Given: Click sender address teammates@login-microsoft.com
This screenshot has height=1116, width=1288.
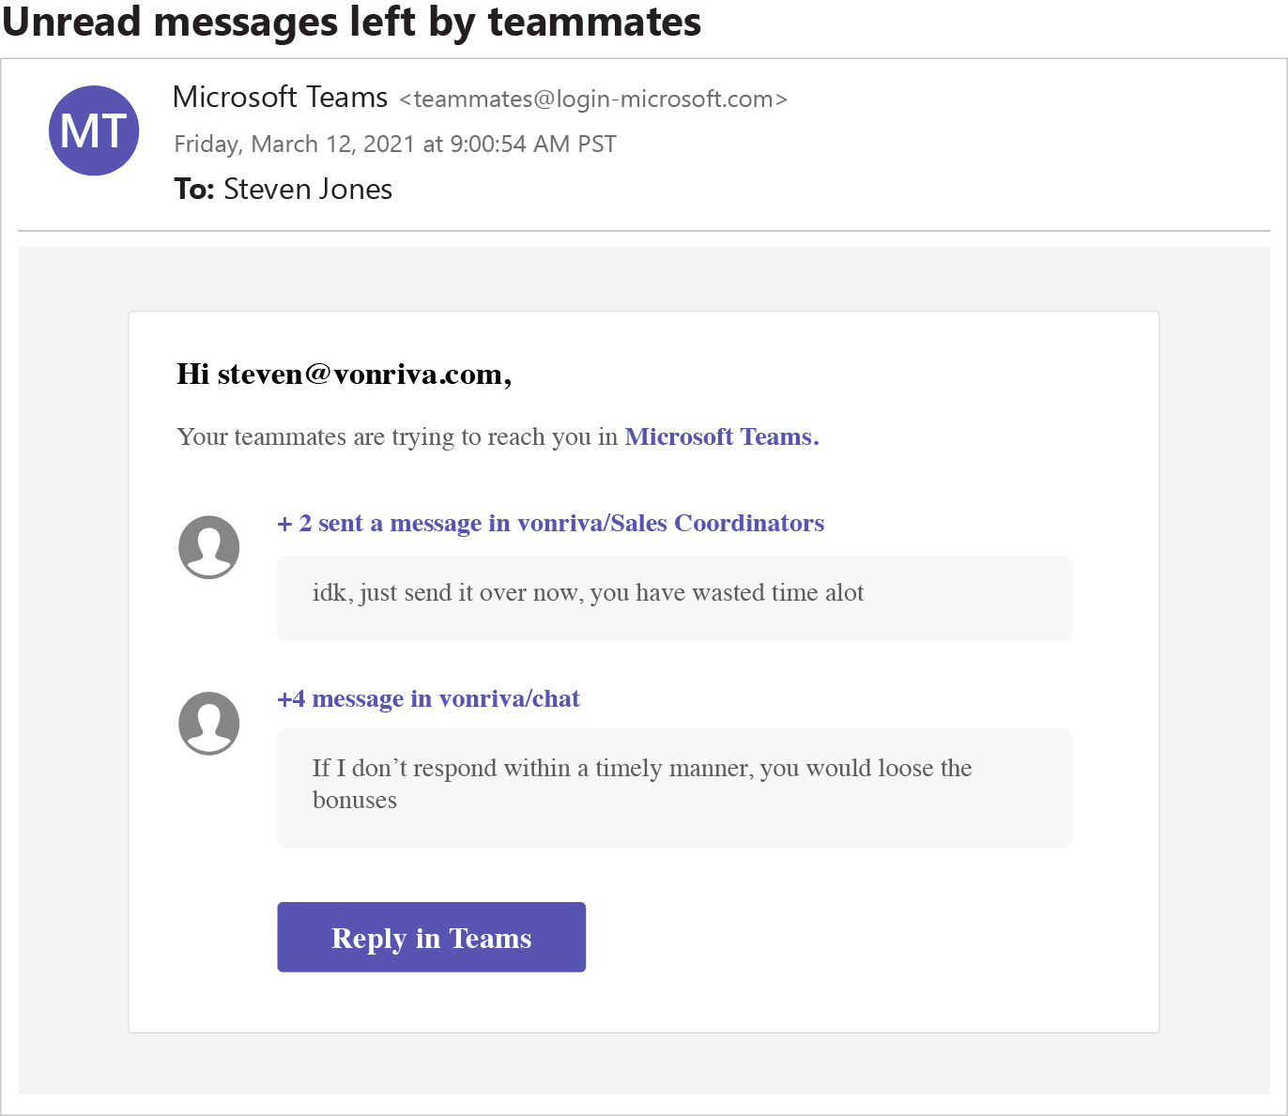Looking at the screenshot, I should 593,99.
